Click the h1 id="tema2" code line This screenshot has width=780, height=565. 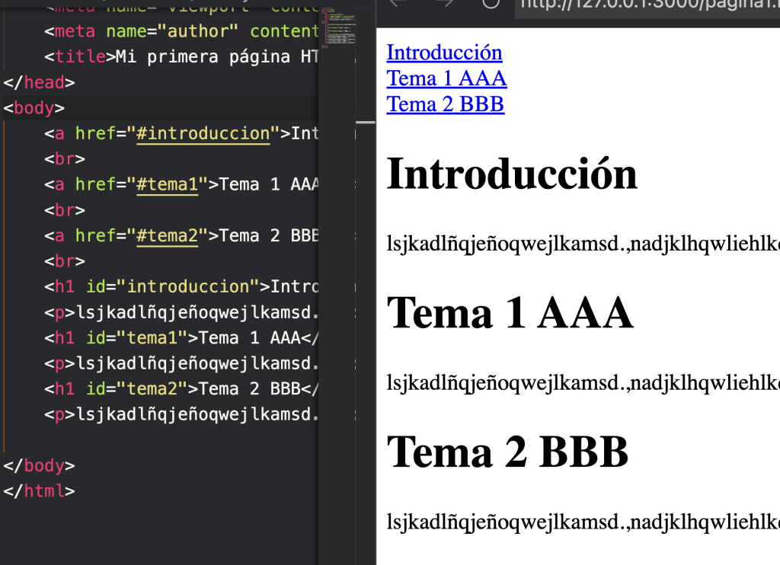coord(181,389)
